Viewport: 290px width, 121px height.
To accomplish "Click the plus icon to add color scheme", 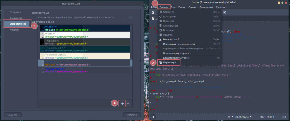I will coord(122,104).
